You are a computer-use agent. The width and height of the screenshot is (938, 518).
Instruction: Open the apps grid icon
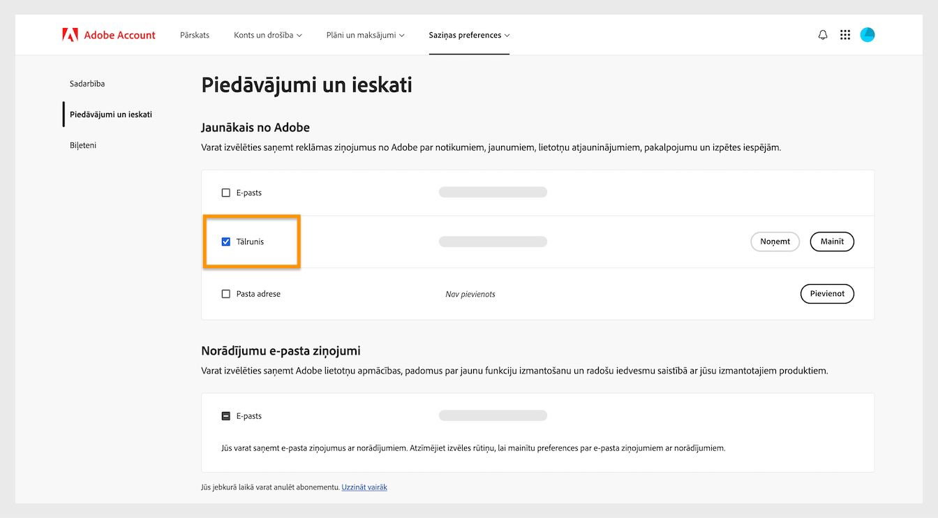[845, 35]
